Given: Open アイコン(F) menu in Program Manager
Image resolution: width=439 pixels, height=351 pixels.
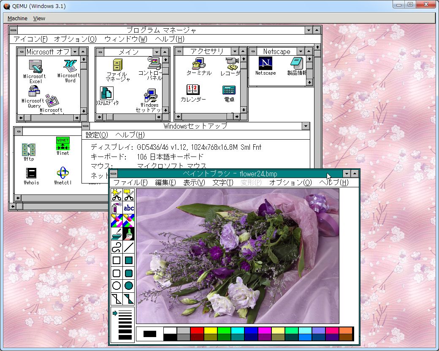Looking at the screenshot, I should (30, 39).
